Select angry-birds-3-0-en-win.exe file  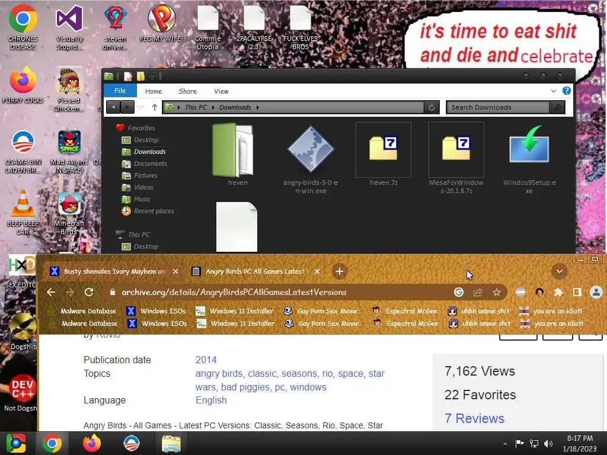311,159
